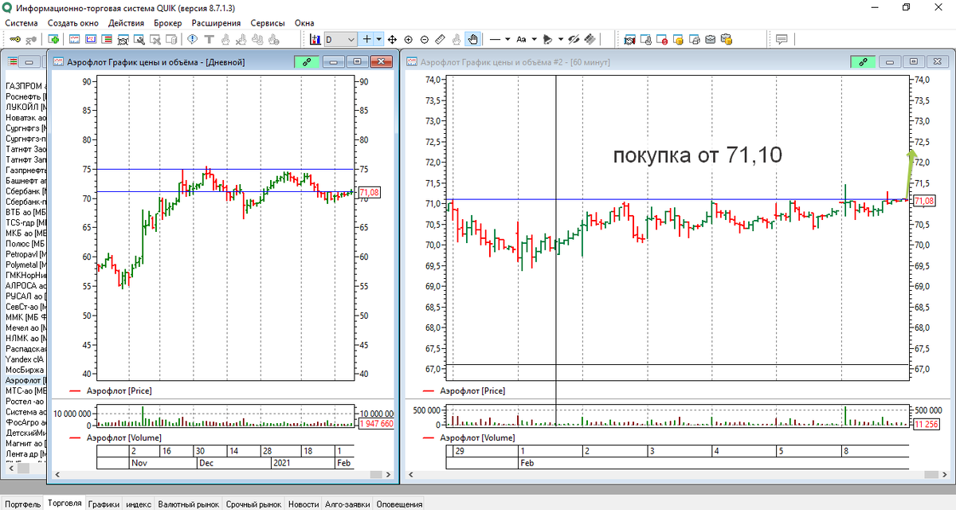Click the bold T text icon
The height and width of the screenshot is (510, 956).
(x=209, y=39)
